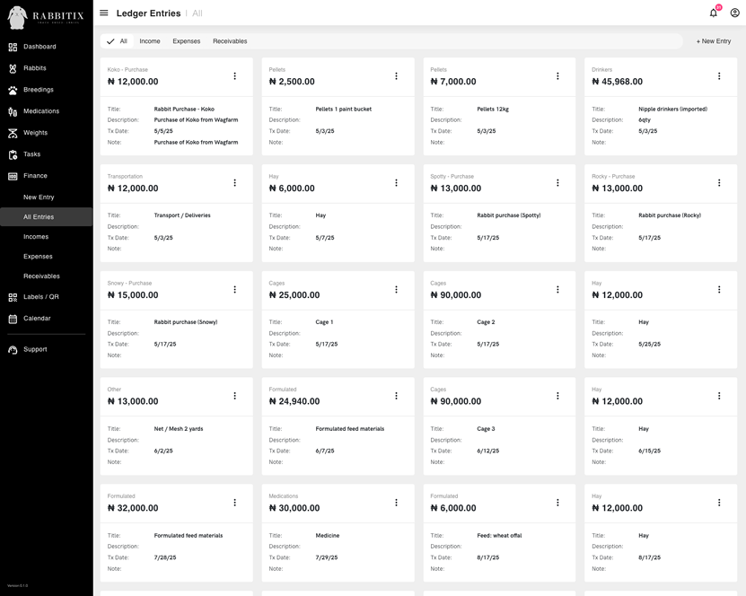The width and height of the screenshot is (746, 596).
Task: Select the Weights sidebar icon
Action: [x=36, y=132]
